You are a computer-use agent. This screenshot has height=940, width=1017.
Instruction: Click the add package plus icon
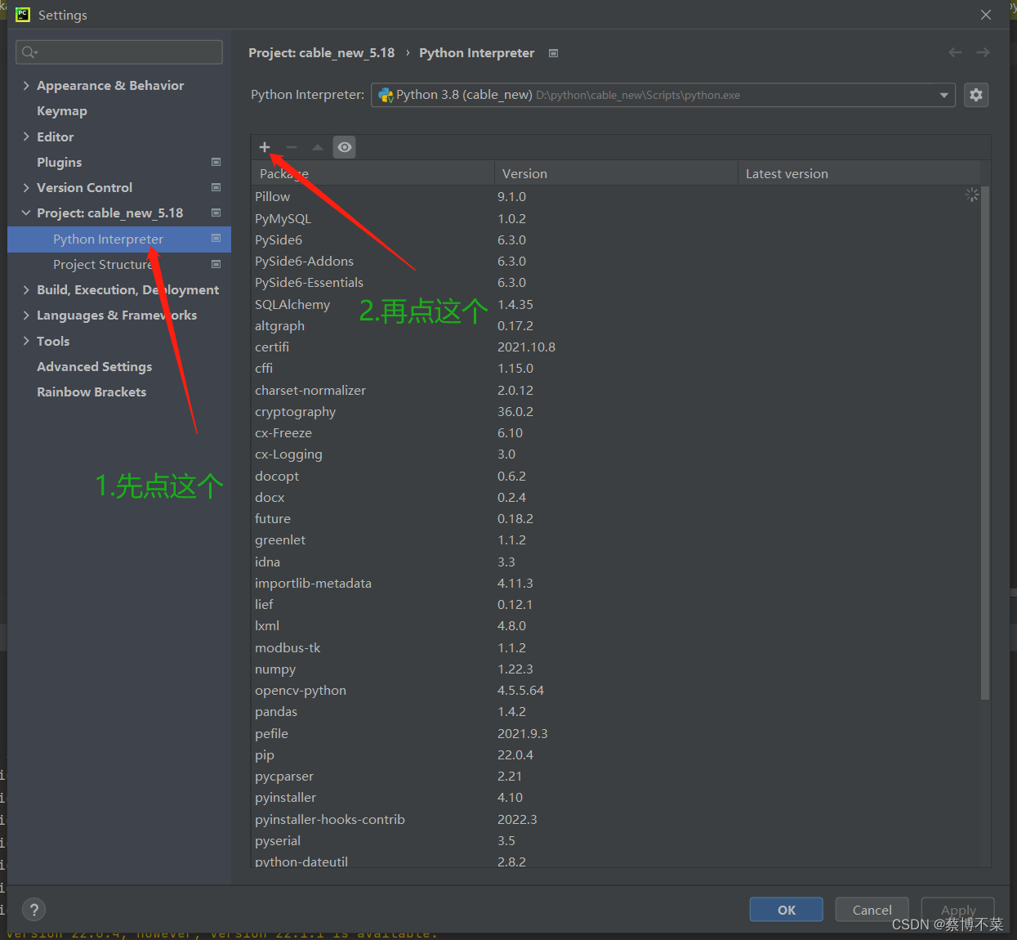click(265, 147)
